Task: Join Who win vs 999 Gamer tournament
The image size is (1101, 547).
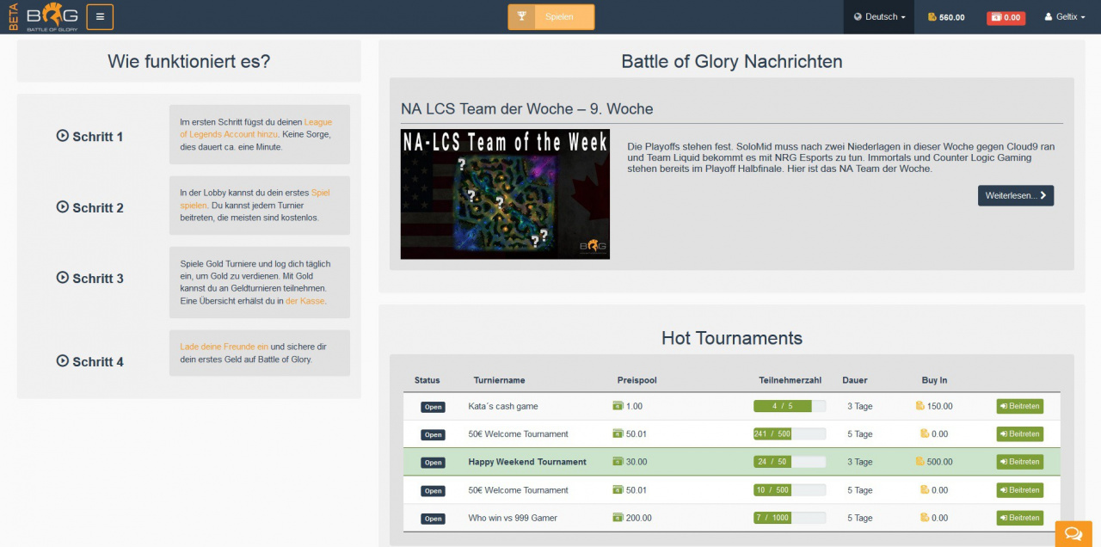Action: (x=1020, y=518)
